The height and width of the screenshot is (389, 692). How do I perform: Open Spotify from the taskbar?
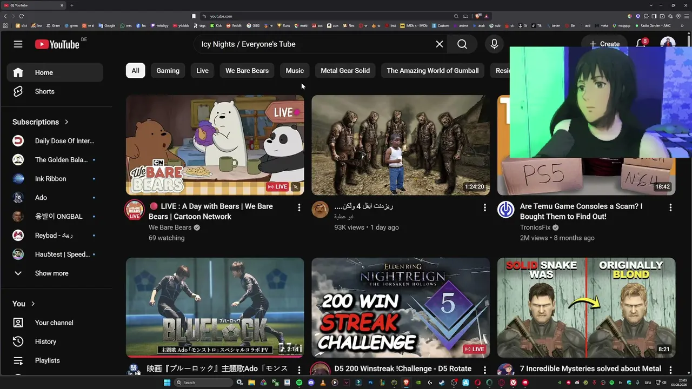(x=300, y=383)
